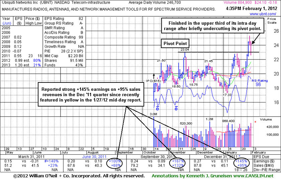The width and height of the screenshot is (281, 180).
Task: Click the +100% June earnings growth
Action: tap(115, 161)
